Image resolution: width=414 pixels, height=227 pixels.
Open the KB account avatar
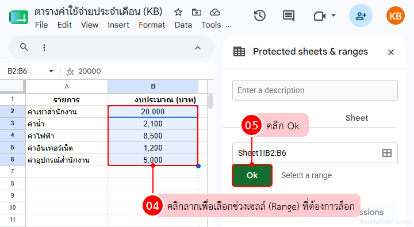395,16
